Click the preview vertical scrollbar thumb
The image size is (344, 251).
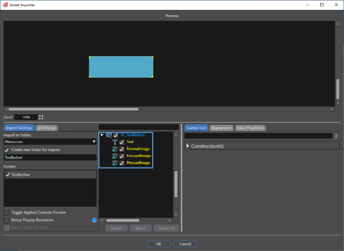click(x=338, y=89)
